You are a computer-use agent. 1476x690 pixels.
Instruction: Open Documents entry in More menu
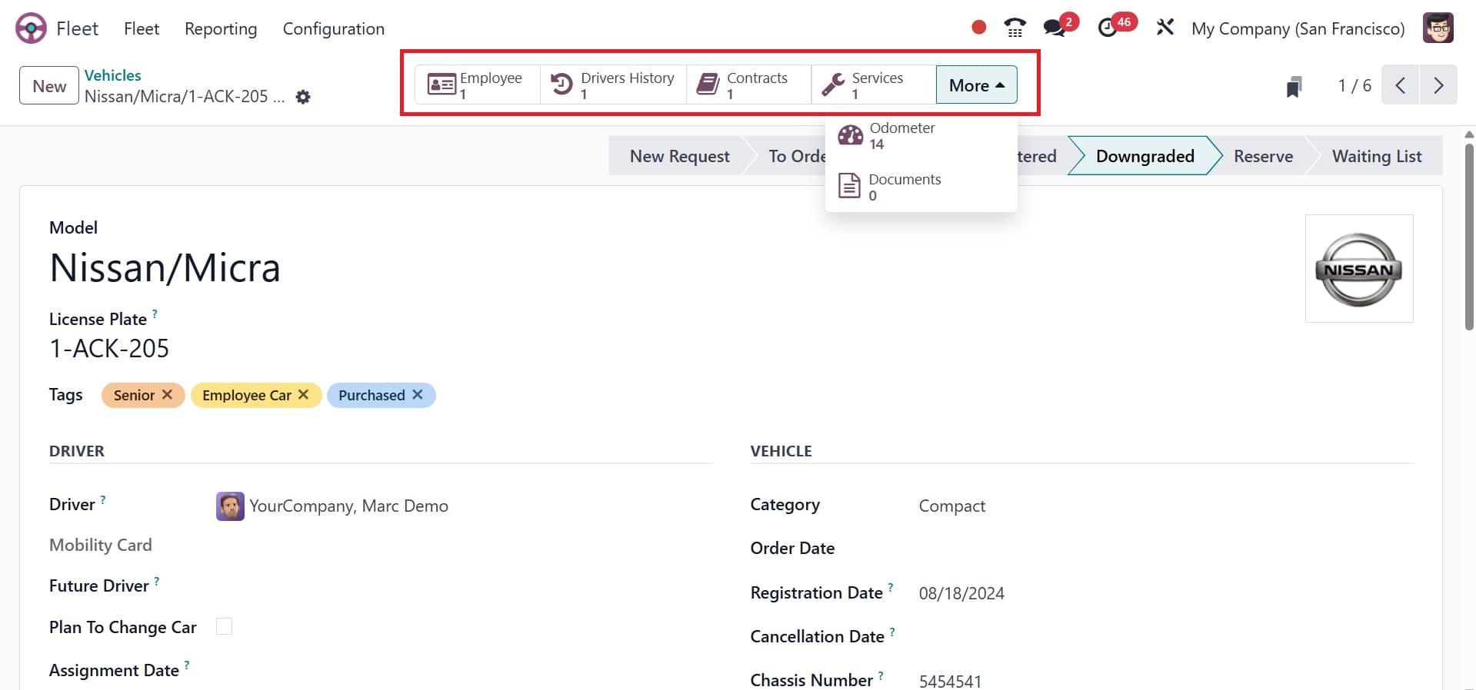point(921,187)
